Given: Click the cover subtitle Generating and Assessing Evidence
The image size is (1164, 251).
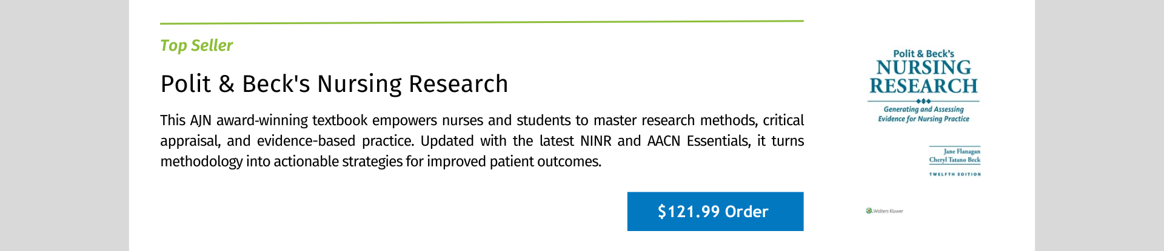Looking at the screenshot, I should click(923, 114).
